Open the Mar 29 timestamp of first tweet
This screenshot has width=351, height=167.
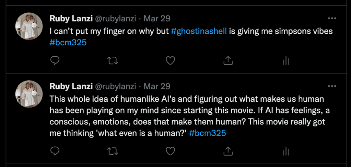click(156, 18)
